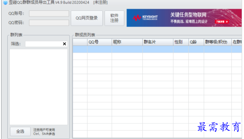The image size is (244, 139).
Task: Click the QQ密码 input field
Action: point(49,23)
